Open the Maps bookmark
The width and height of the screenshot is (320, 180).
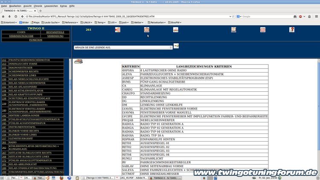[x=36, y=22]
